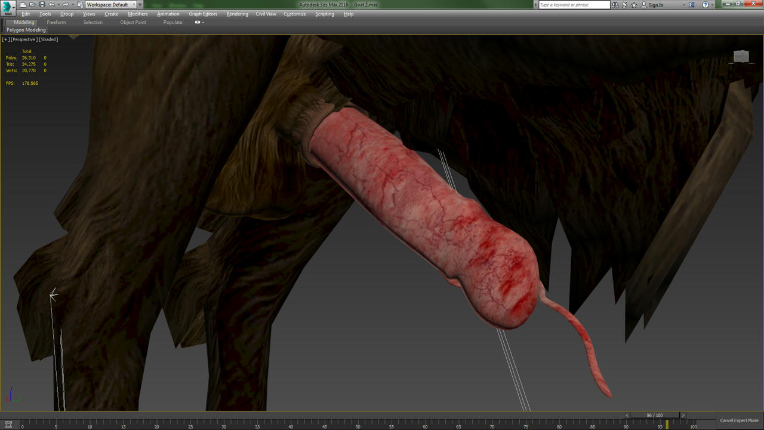The width and height of the screenshot is (764, 430).
Task: Open the Create menu
Action: (x=112, y=14)
